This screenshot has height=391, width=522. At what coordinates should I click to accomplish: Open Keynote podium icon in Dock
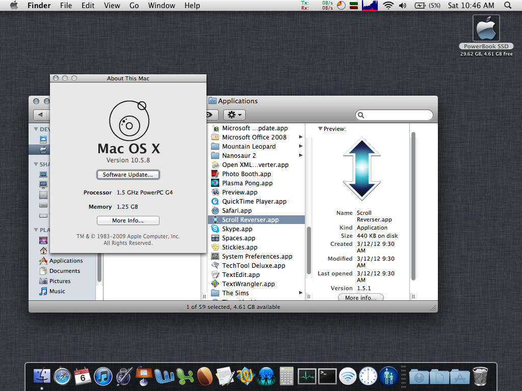point(143,376)
